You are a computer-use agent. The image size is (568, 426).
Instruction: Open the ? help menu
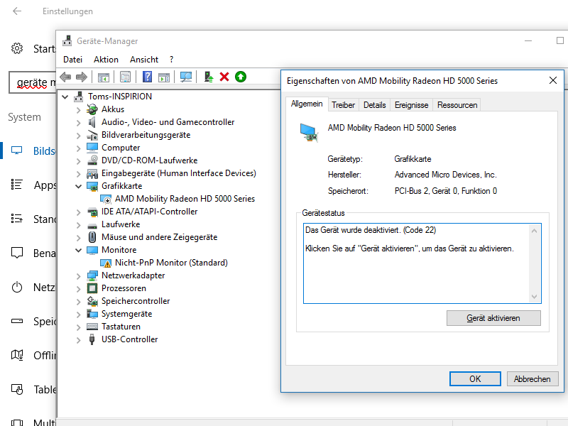click(x=171, y=60)
